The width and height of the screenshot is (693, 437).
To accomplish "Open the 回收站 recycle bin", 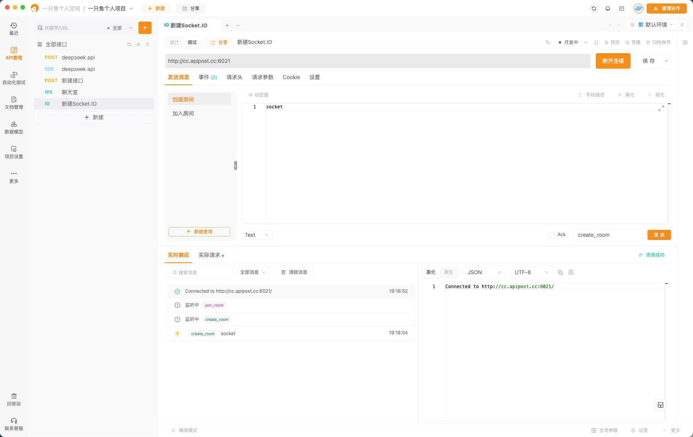I will (14, 400).
